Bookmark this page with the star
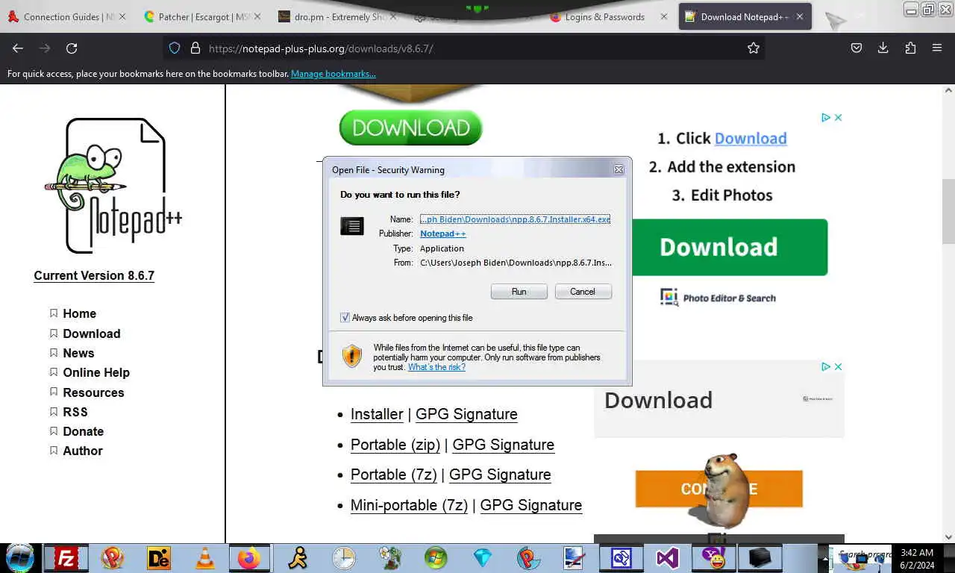 [754, 48]
